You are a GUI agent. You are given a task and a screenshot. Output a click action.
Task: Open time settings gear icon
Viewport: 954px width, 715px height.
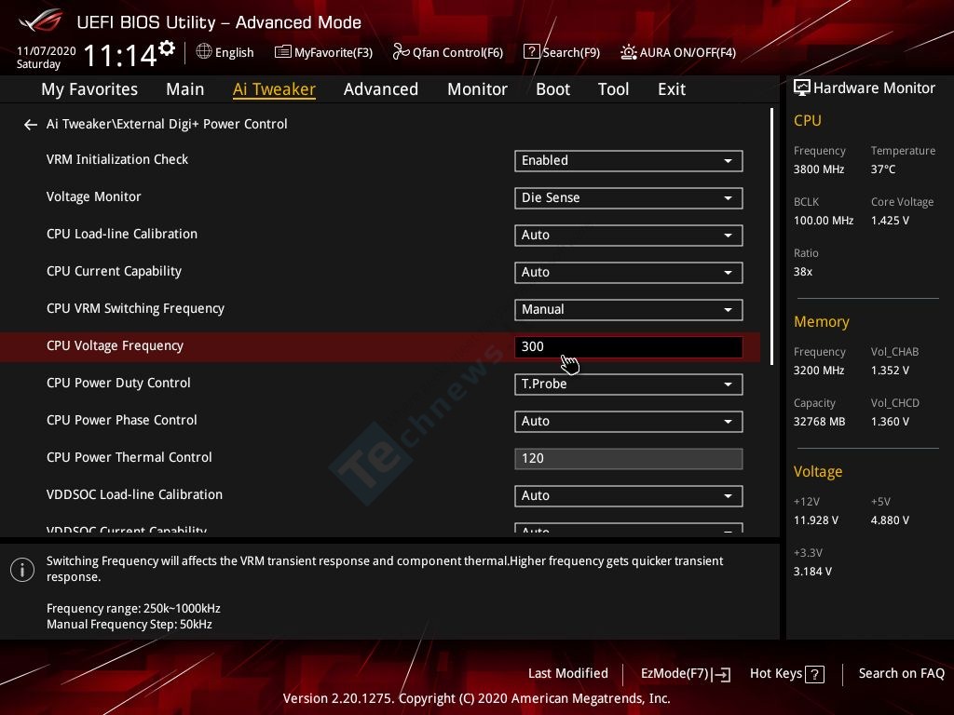[x=167, y=47]
